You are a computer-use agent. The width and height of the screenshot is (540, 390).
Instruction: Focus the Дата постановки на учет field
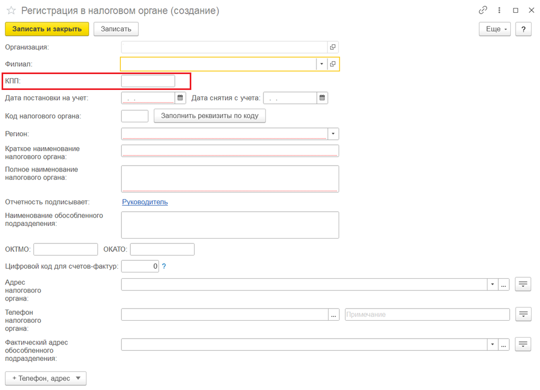[148, 98]
